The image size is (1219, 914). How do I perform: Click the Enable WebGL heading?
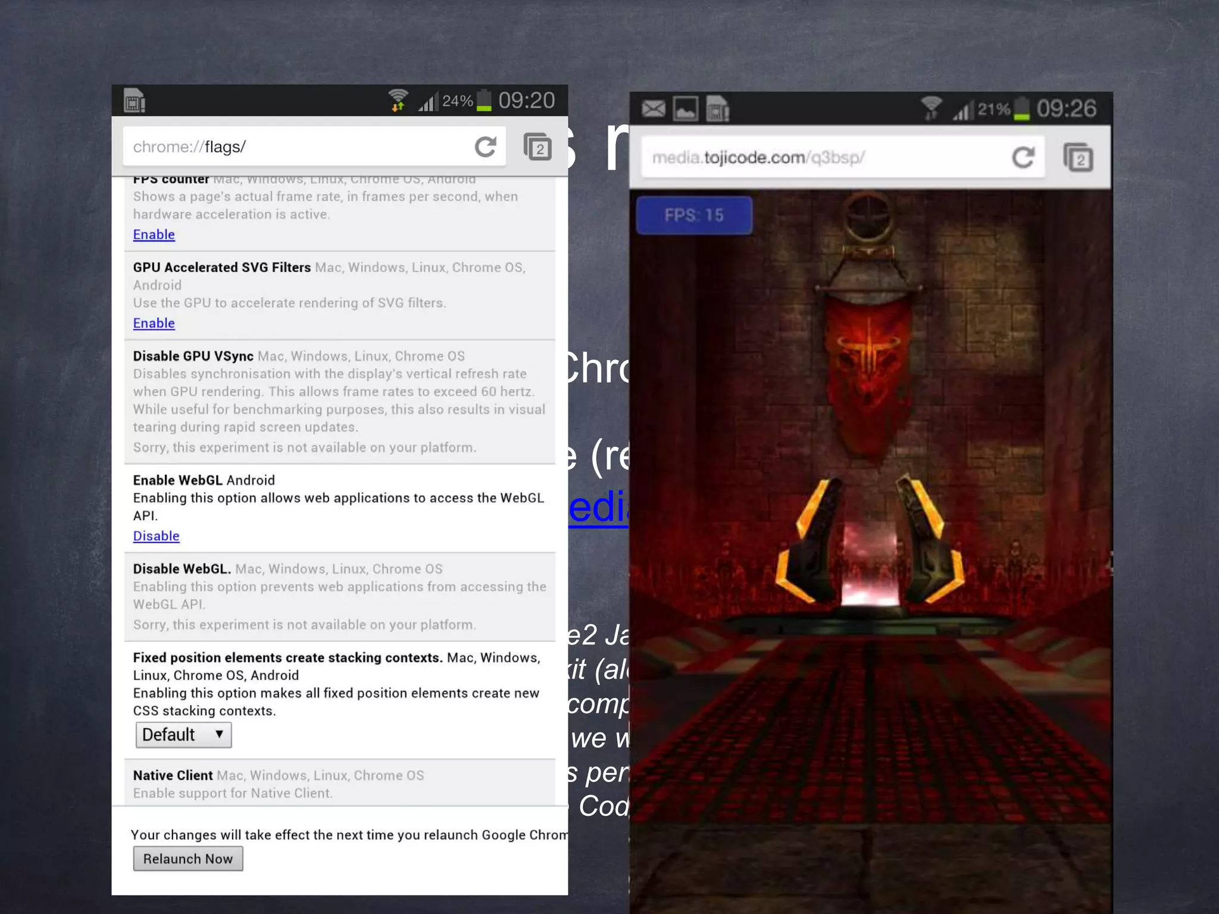(177, 480)
